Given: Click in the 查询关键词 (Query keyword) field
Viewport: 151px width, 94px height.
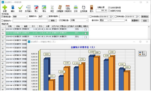Looking at the screenshot, I should (x=74, y=16).
